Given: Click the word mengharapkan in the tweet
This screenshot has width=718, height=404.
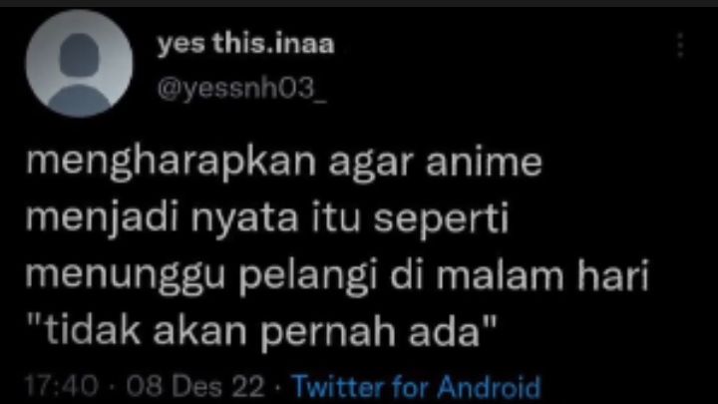Looking at the screenshot, I should tap(171, 163).
